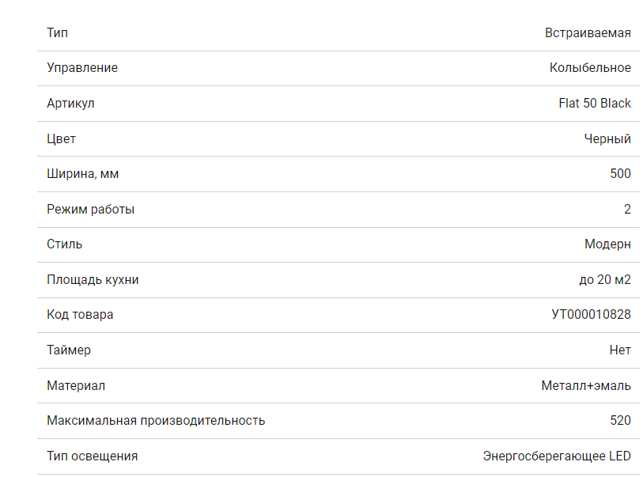This screenshot has height=477, width=643.
Task: Click the product code 'УТ000010828'
Action: coord(591,314)
